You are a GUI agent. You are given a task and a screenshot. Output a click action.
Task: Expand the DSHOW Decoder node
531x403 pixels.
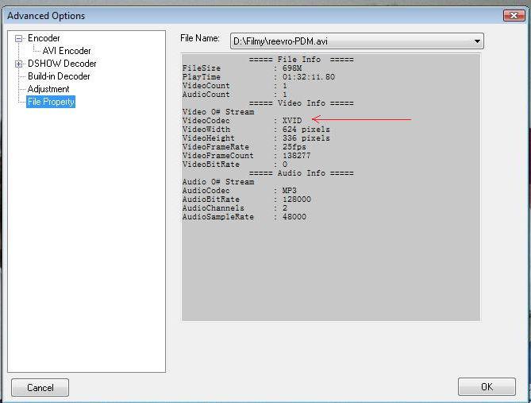pyautogui.click(x=18, y=64)
